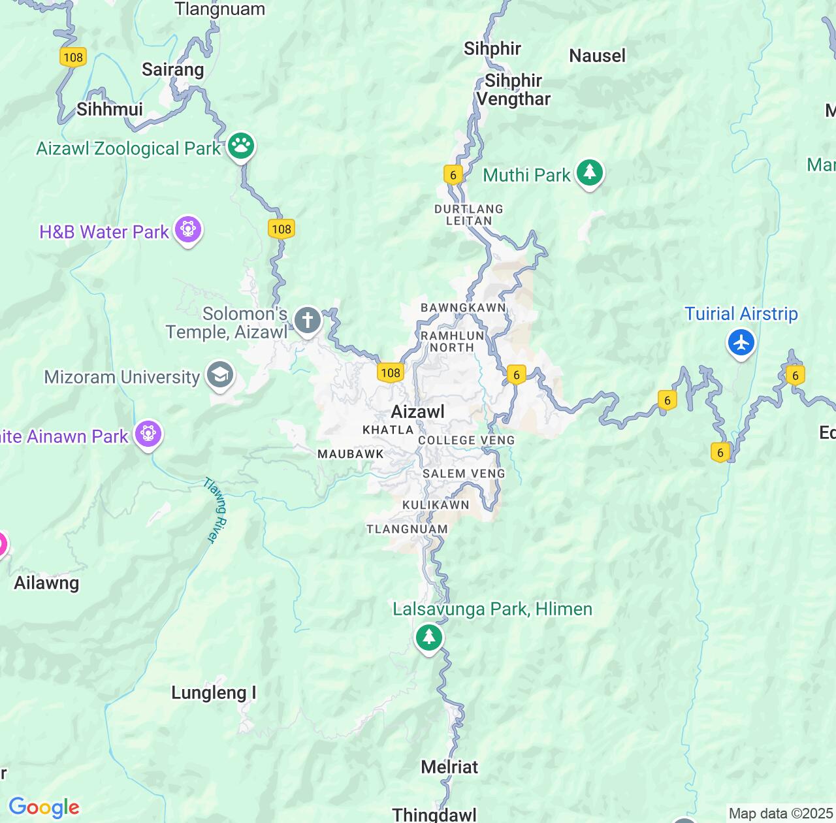This screenshot has height=823, width=836.
Task: Click Solomon's Temple cross marker
Action: [x=308, y=321]
